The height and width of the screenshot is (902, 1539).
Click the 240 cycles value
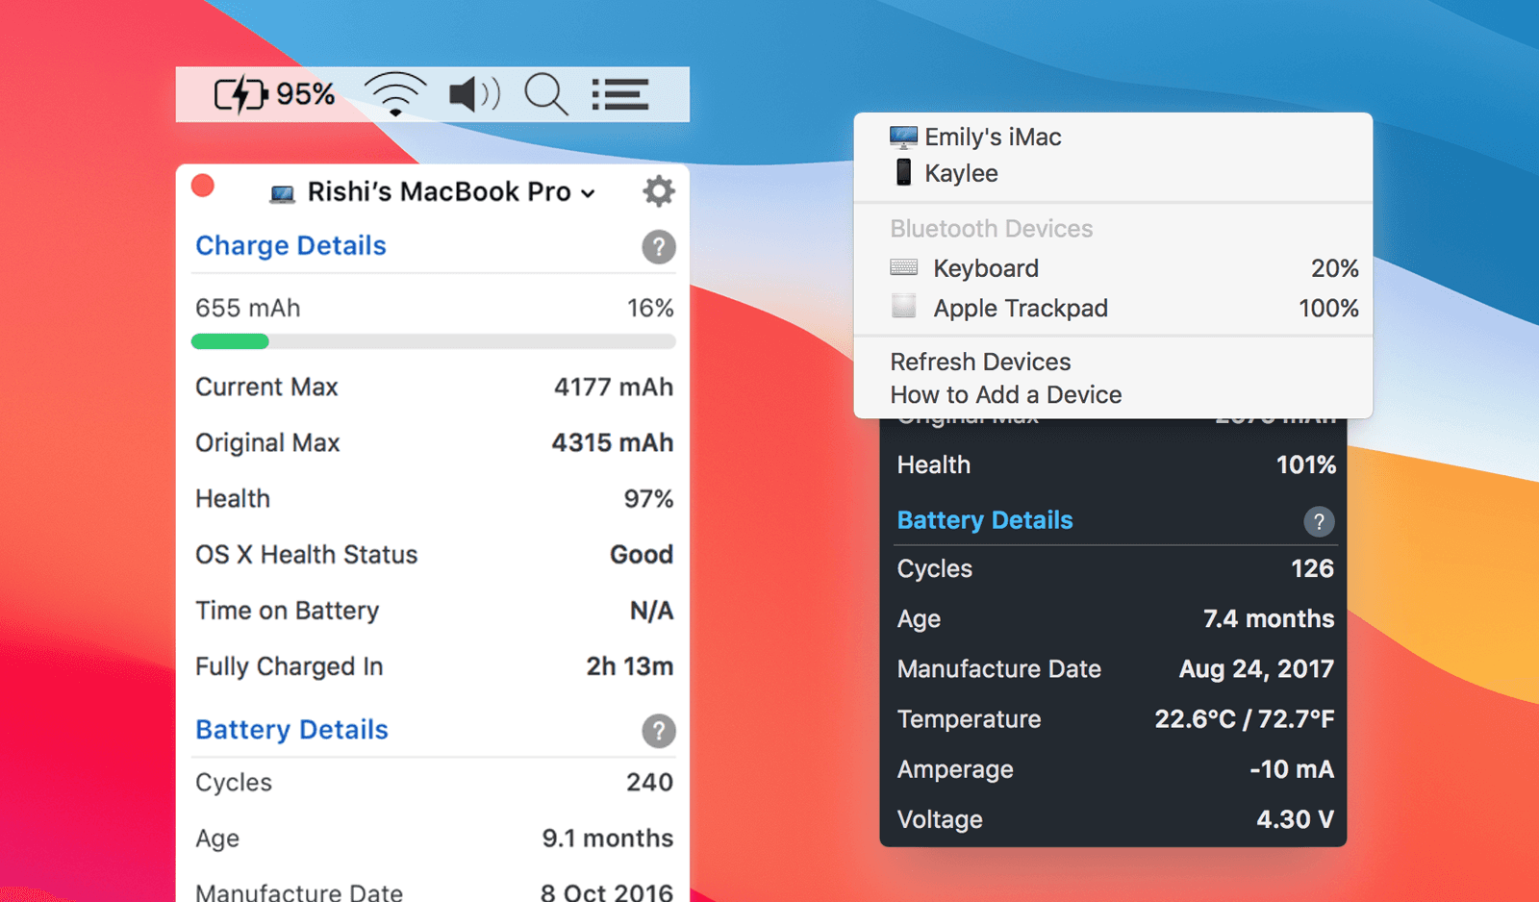click(x=649, y=782)
